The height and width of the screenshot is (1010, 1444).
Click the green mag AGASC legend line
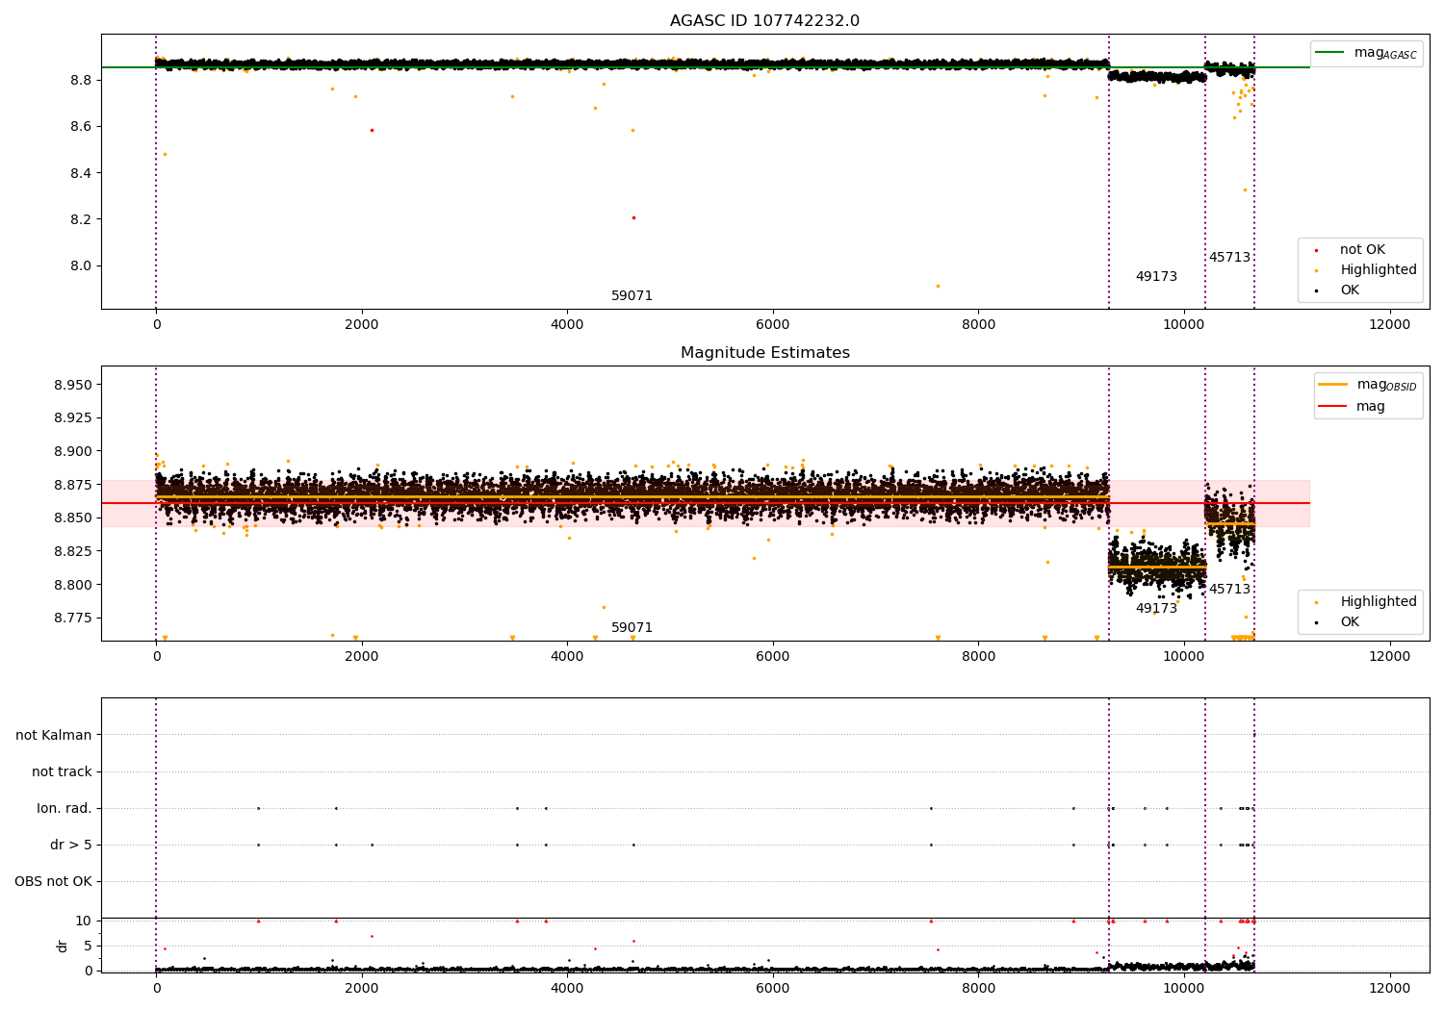pos(1332,53)
